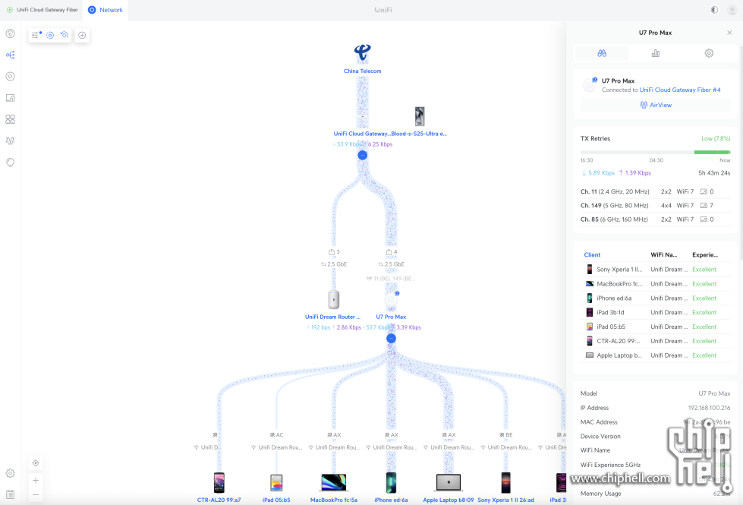The height and width of the screenshot is (505, 743).
Task: Switch to the Overview binoculars tab
Action: pos(602,53)
